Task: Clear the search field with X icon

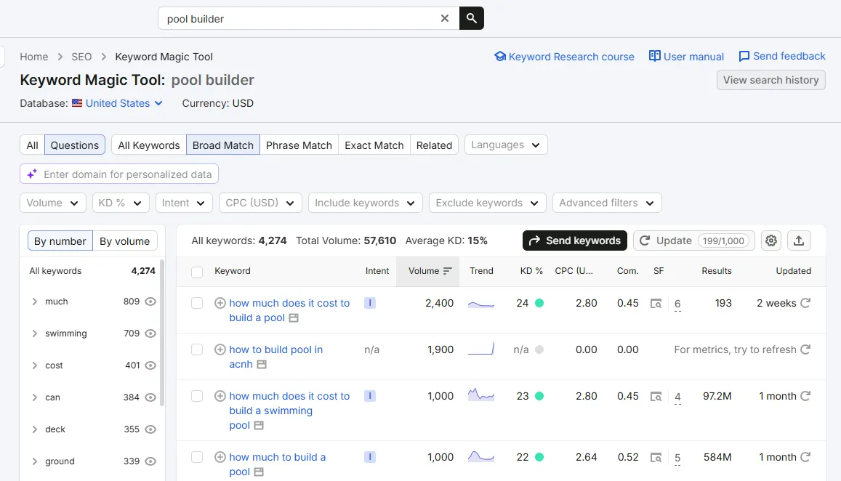Action: tap(445, 18)
